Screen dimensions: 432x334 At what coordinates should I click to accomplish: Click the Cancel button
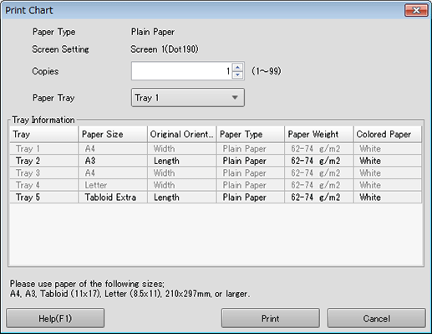coord(376,318)
